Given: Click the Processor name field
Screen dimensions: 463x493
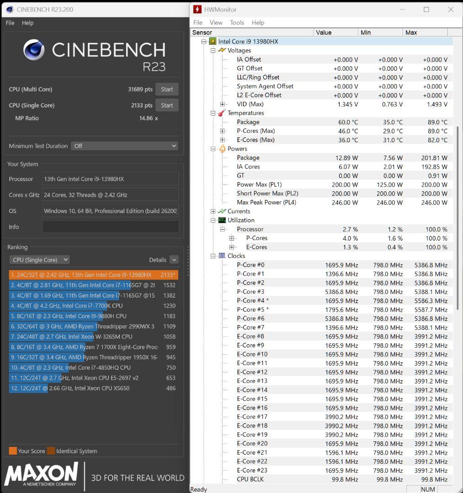Looking at the screenshot, I should tap(111, 179).
